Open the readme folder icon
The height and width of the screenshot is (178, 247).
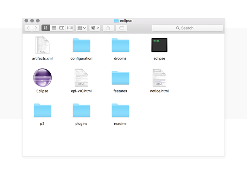120,110
